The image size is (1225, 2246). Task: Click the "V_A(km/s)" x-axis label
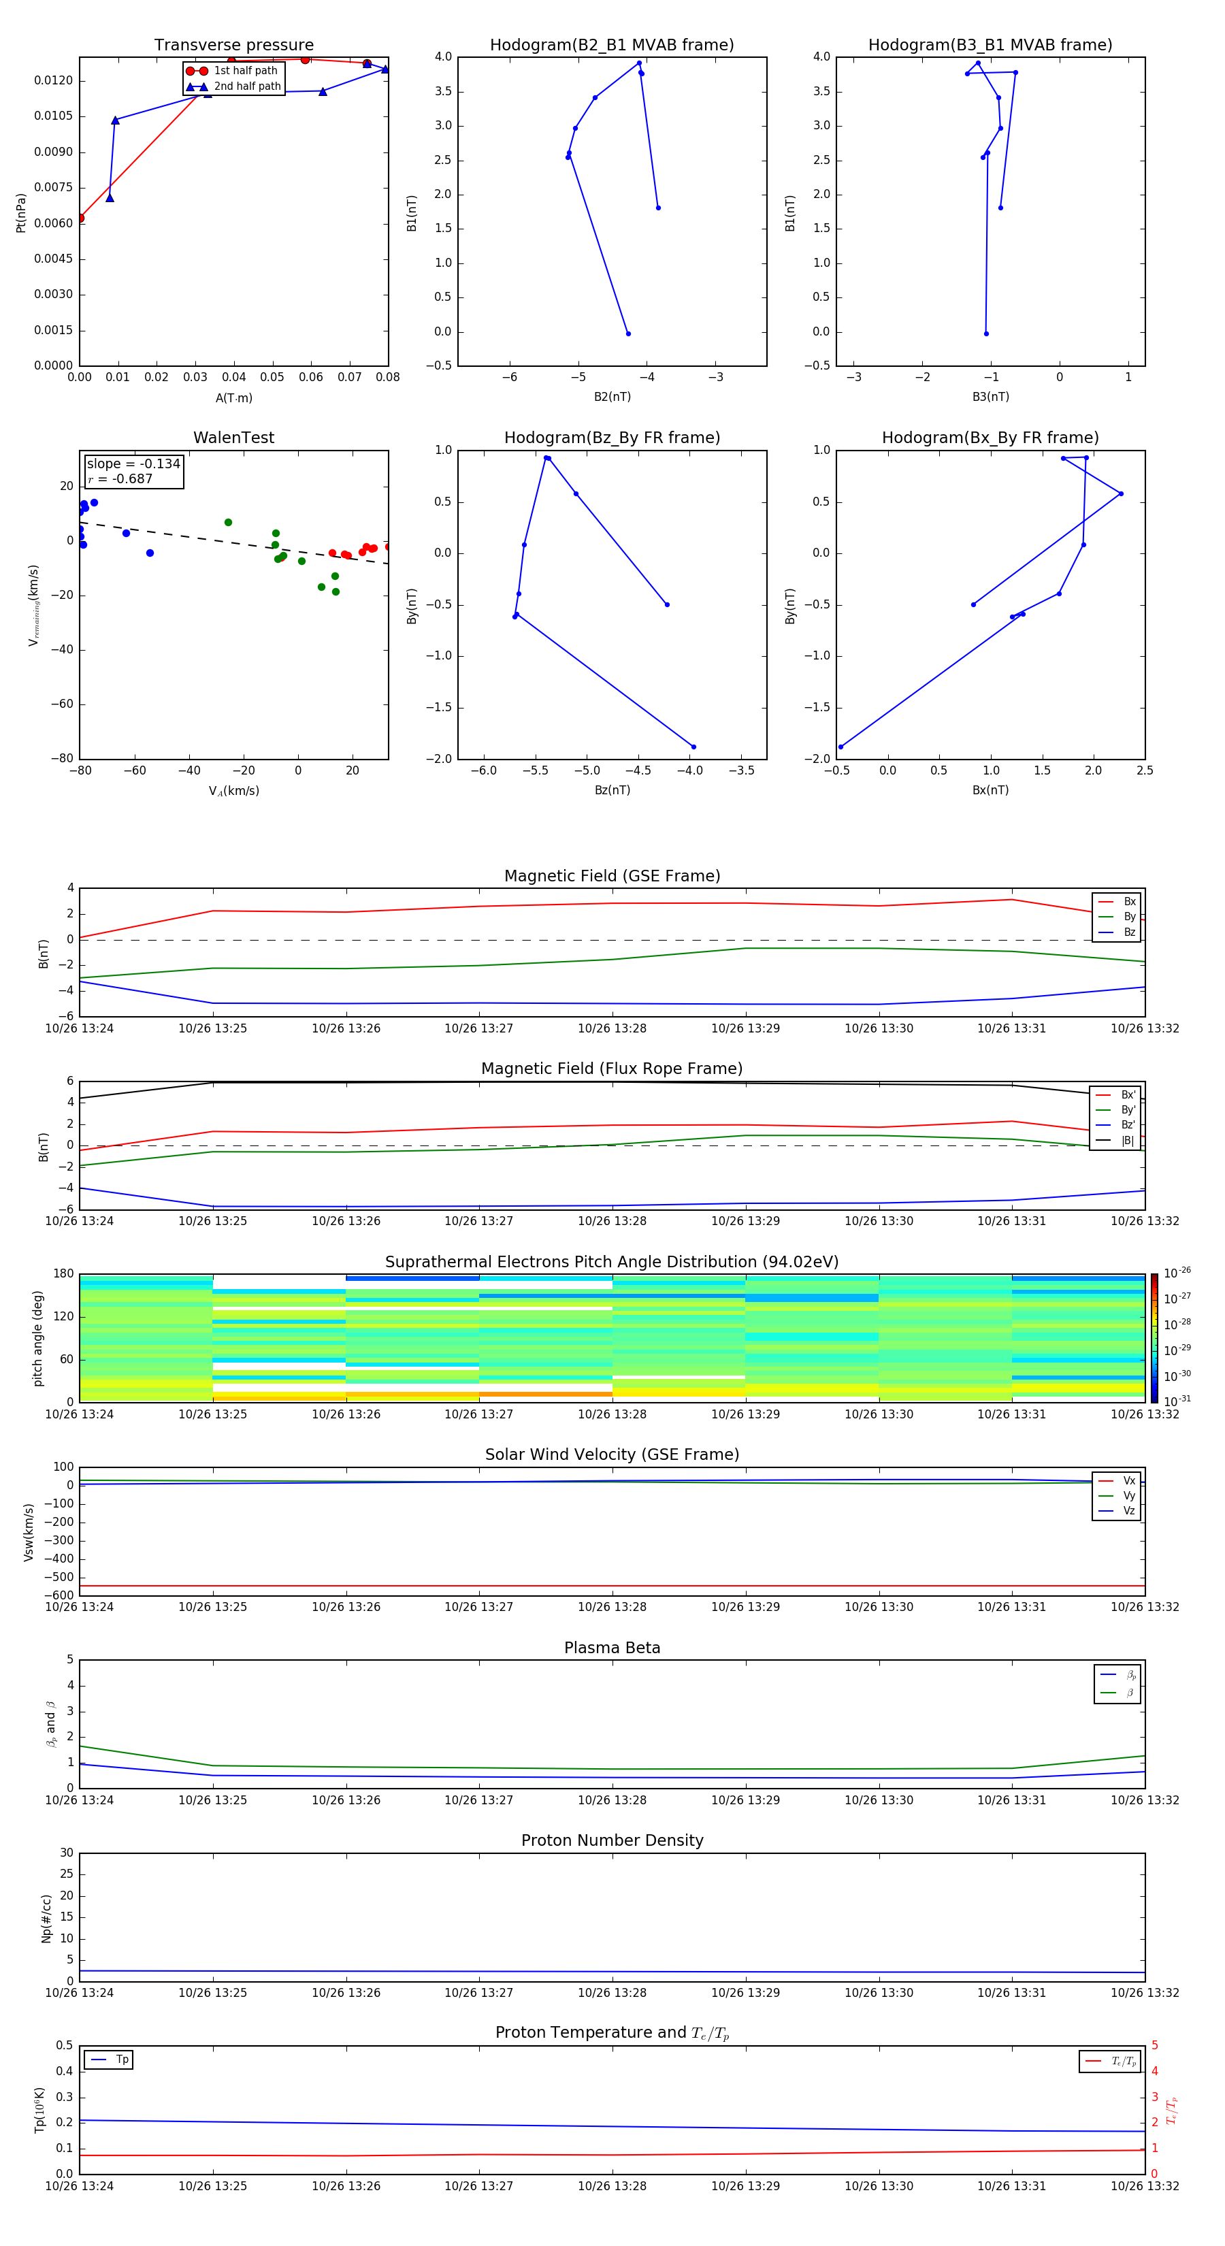(x=233, y=791)
